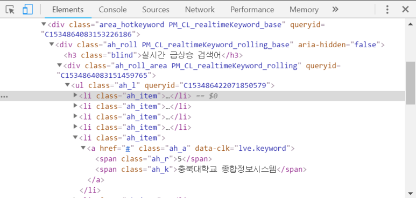
Task: Collapse the ah_roll_area div node
Action: pos(60,65)
